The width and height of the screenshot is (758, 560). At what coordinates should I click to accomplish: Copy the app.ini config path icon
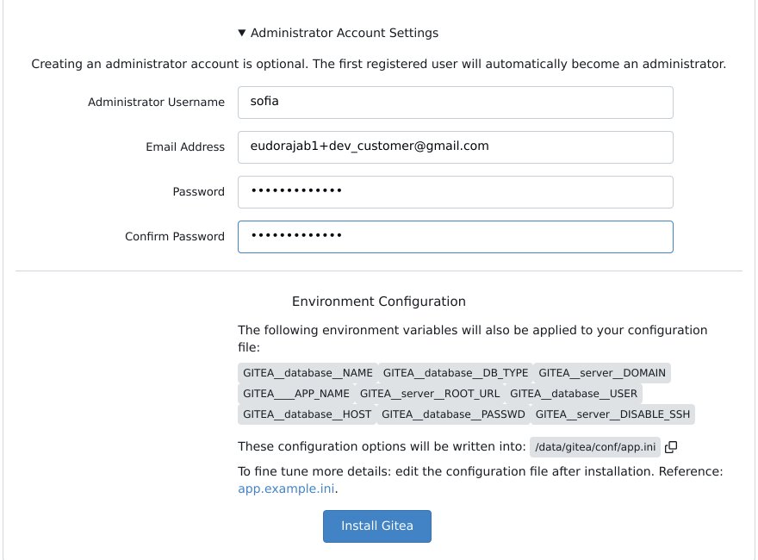click(x=671, y=447)
